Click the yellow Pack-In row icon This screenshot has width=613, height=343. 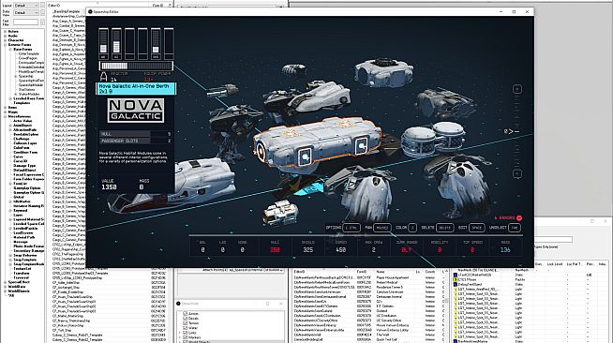455,279
